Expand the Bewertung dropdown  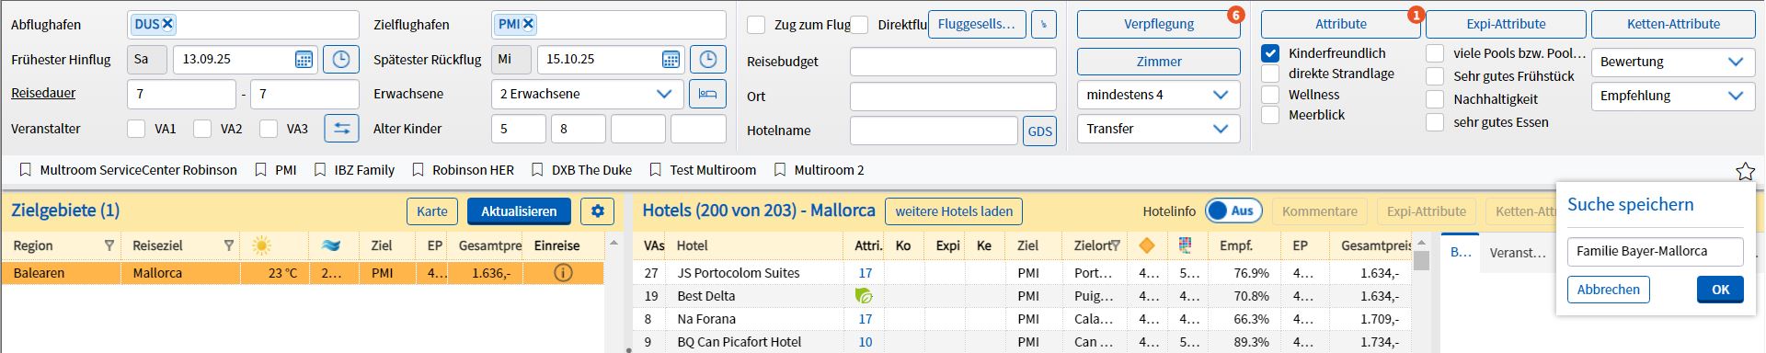click(1671, 62)
